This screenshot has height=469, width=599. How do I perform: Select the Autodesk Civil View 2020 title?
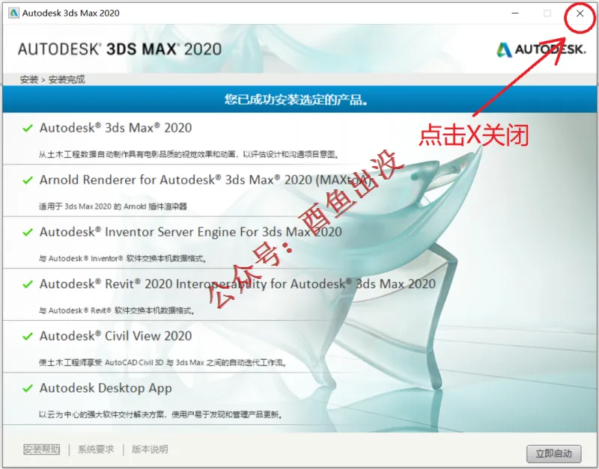116,336
